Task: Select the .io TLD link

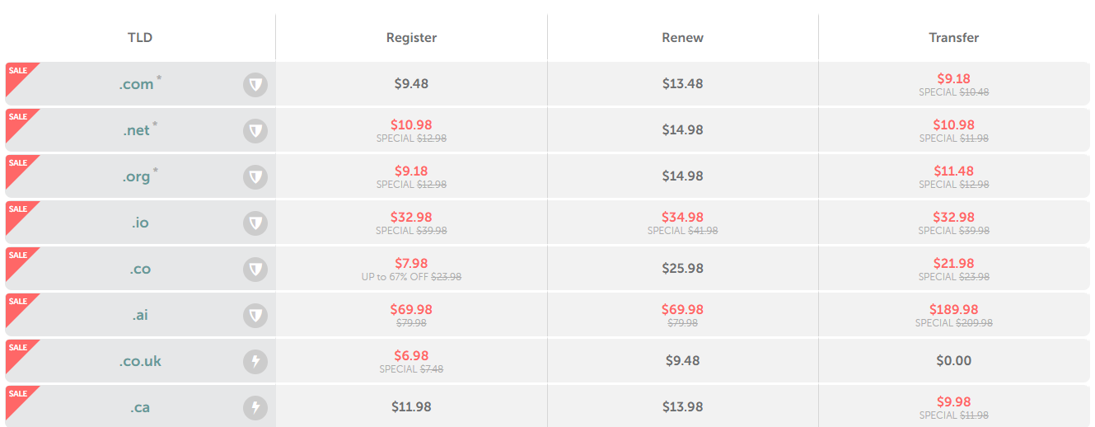Action: (x=140, y=223)
